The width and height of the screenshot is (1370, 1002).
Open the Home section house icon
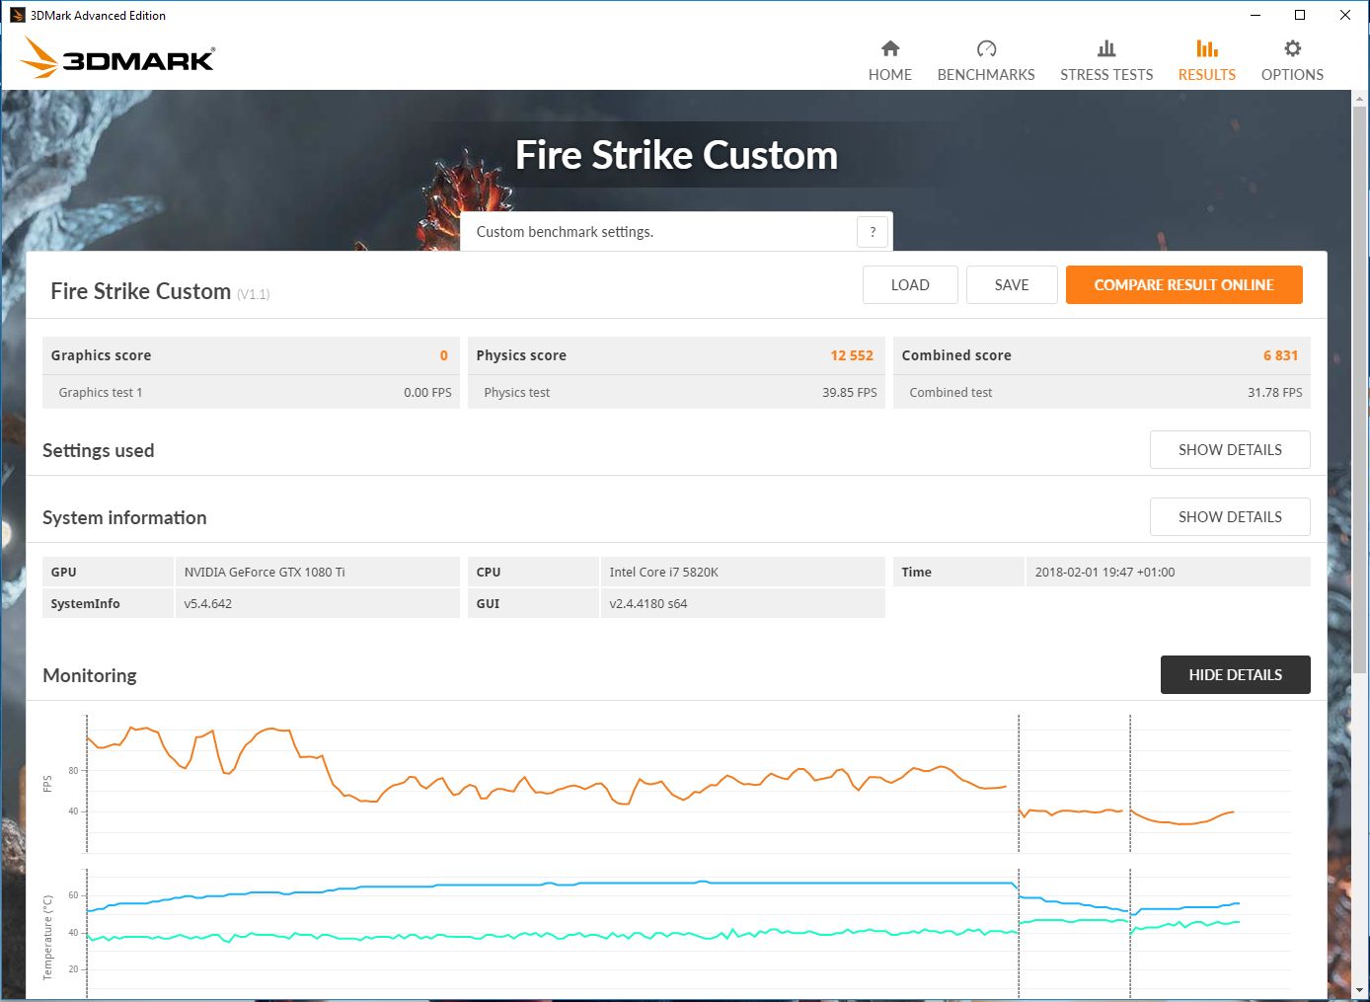coord(890,48)
